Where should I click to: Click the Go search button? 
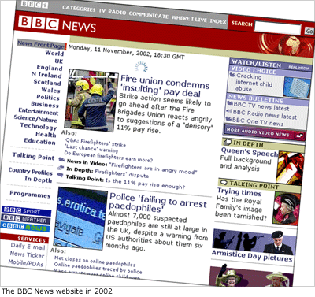tap(309, 31)
